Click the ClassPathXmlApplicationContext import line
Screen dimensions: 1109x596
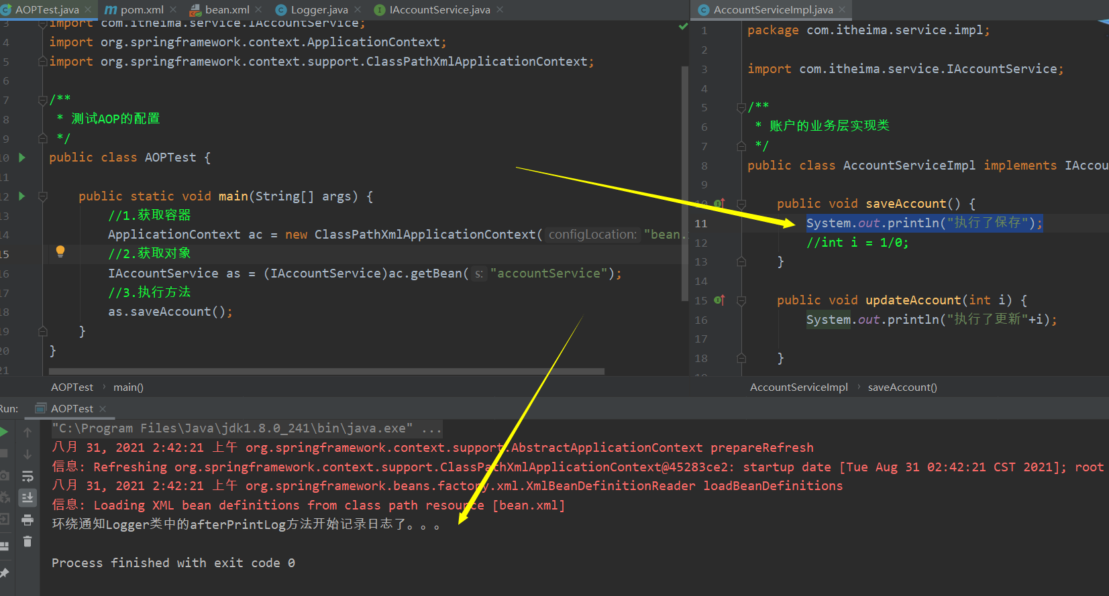tap(322, 62)
